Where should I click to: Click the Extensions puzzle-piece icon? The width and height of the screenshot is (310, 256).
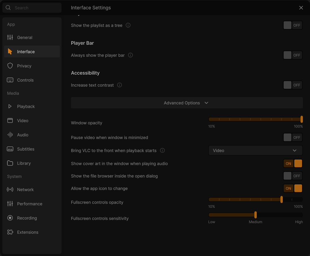[10, 232]
